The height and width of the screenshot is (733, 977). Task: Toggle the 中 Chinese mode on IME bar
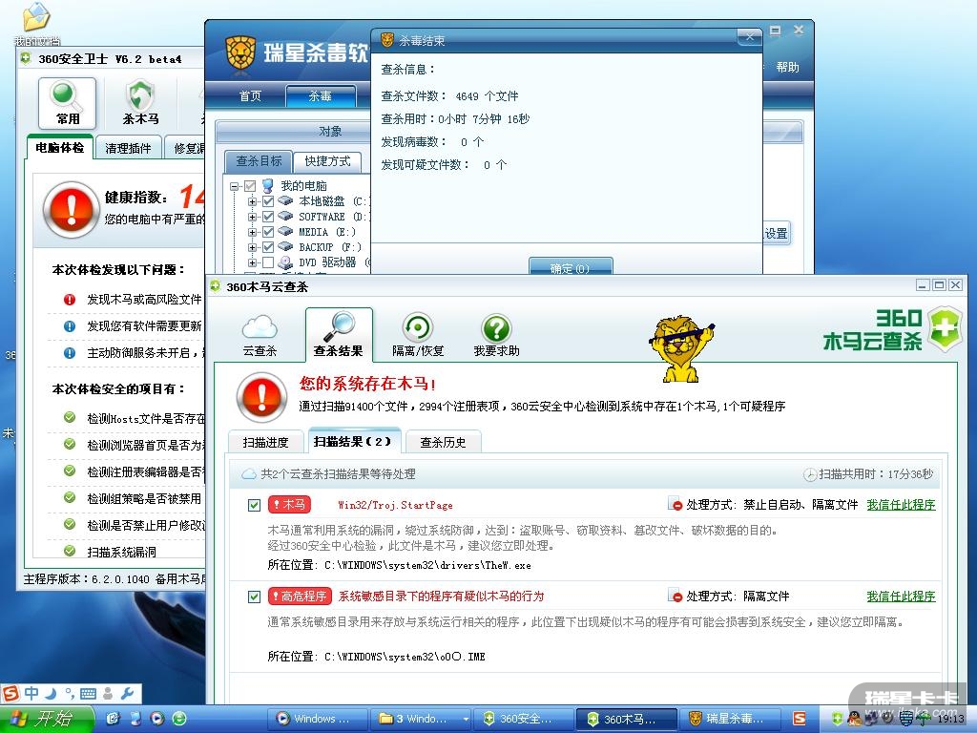click(x=31, y=693)
